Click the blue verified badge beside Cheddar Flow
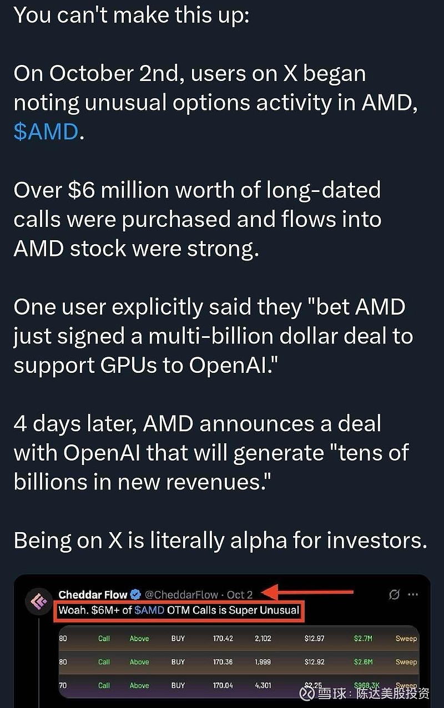 pos(135,595)
